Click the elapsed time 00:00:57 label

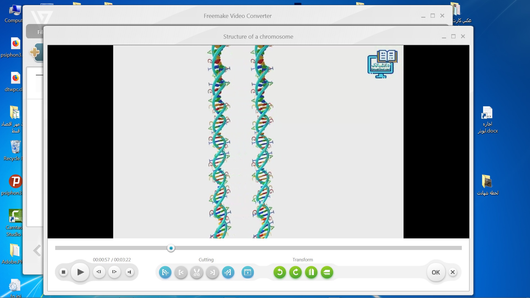[101, 260]
